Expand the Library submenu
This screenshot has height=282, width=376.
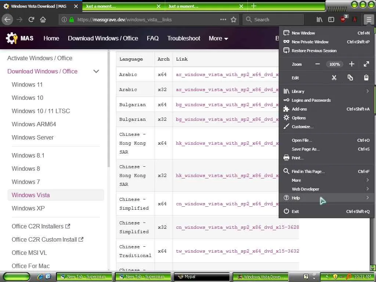pyautogui.click(x=326, y=91)
